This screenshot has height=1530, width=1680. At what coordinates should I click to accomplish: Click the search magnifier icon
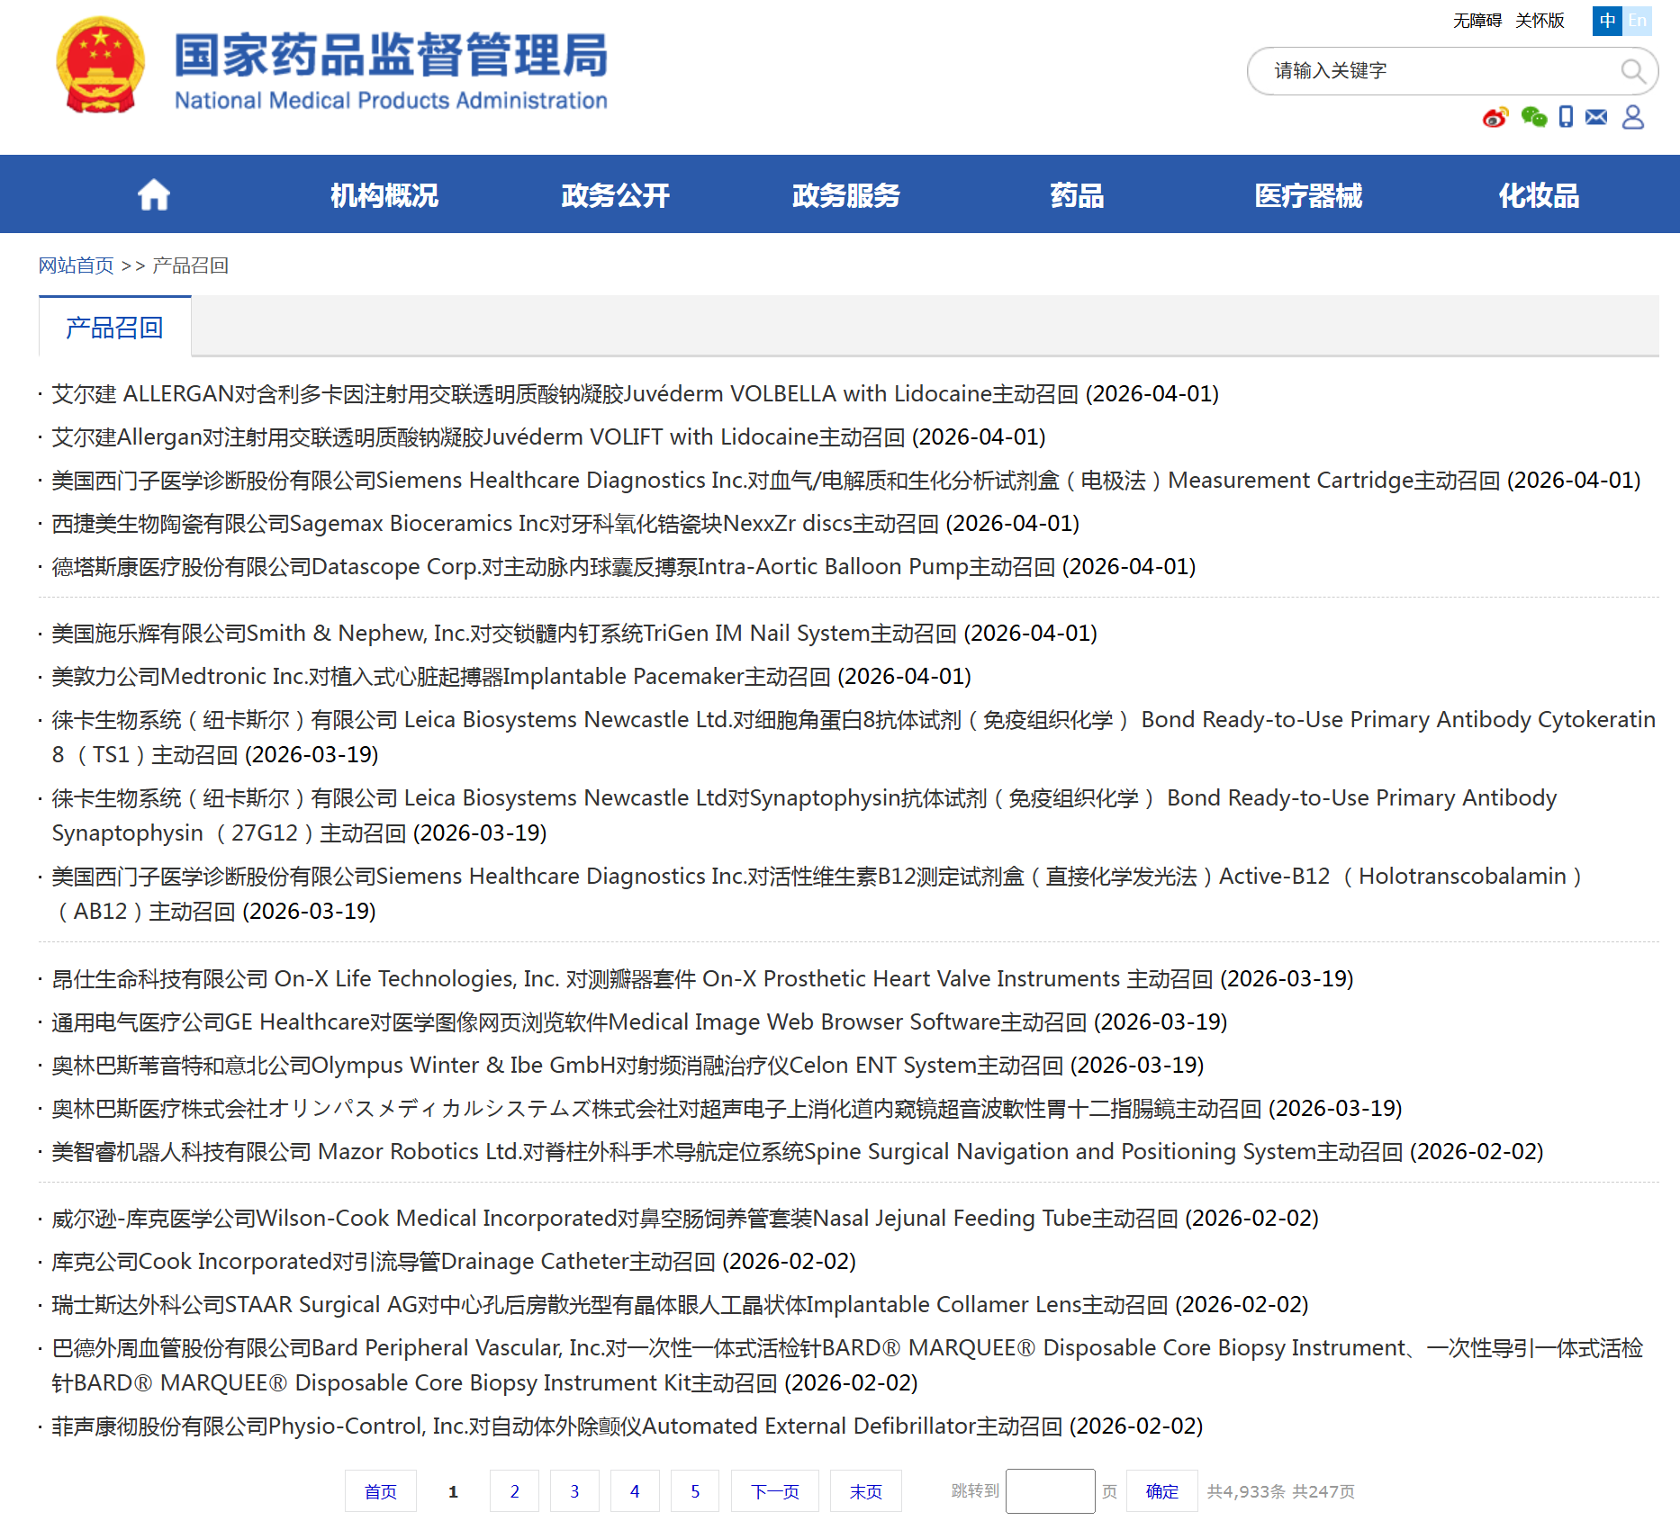(1632, 71)
